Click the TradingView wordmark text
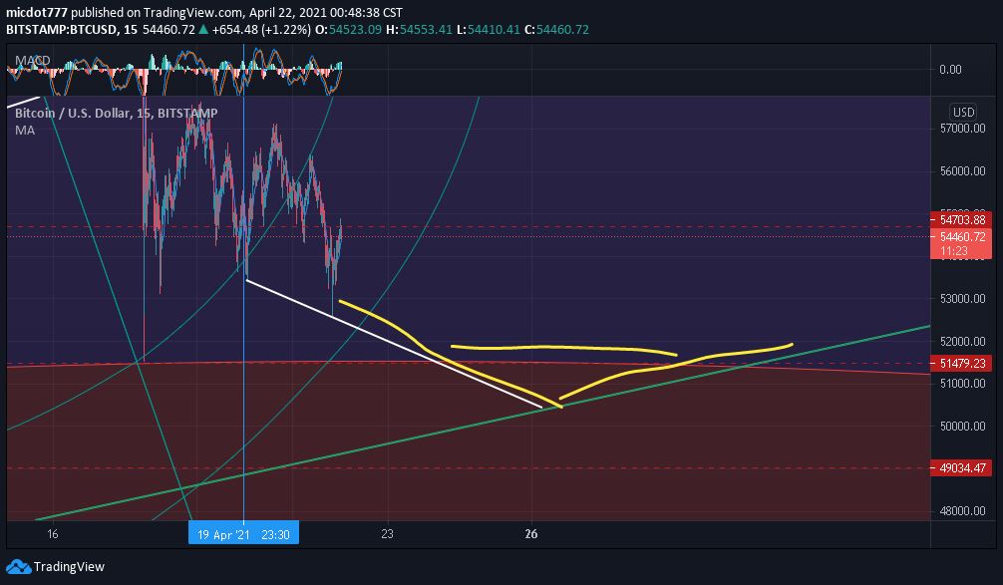 tap(69, 566)
